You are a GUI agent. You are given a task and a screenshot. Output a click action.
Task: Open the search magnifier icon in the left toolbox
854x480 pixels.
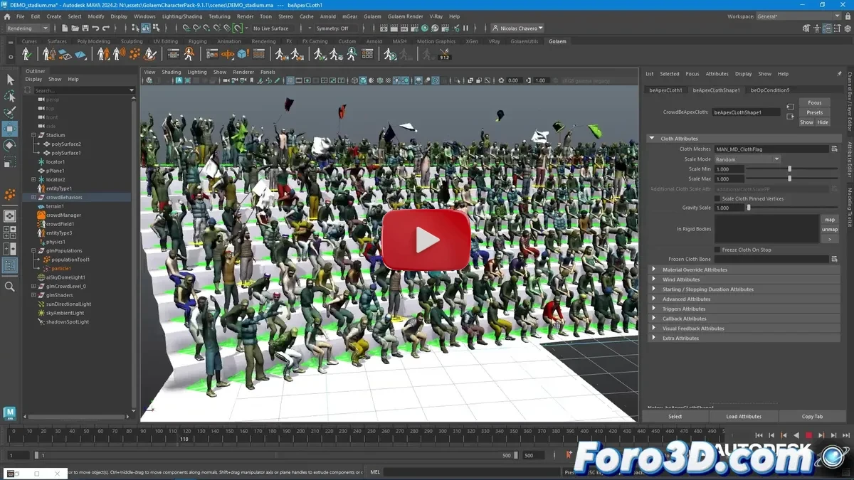pos(10,287)
